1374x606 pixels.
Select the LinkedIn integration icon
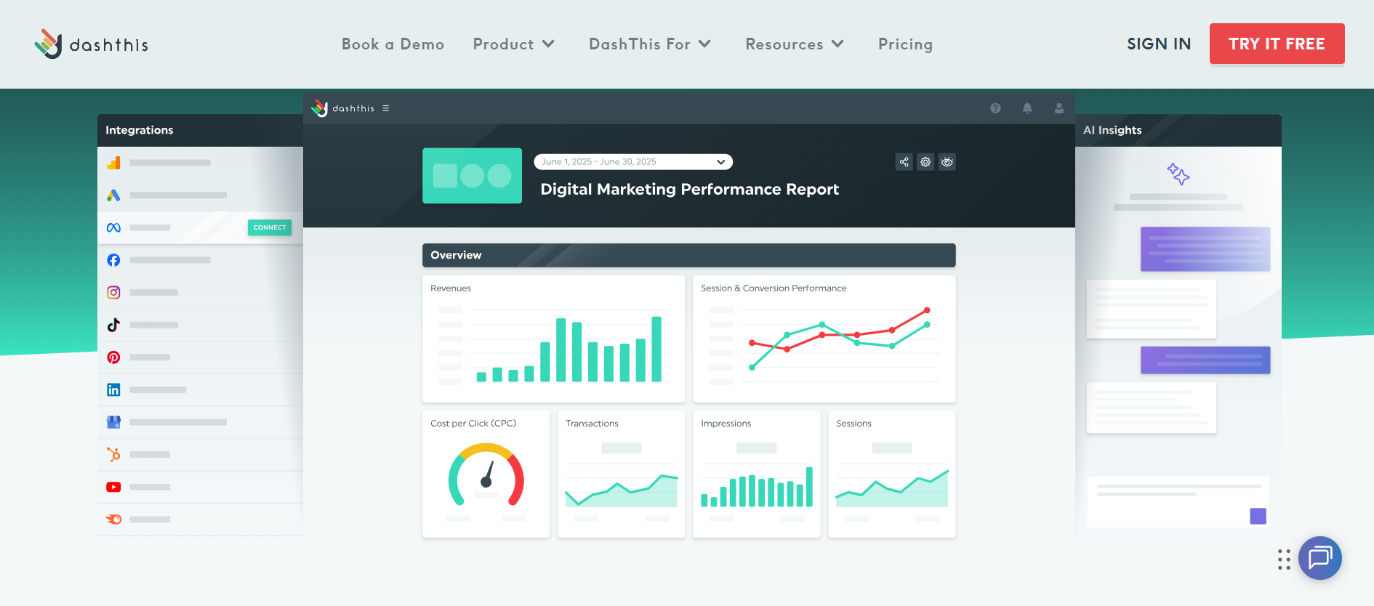click(113, 390)
